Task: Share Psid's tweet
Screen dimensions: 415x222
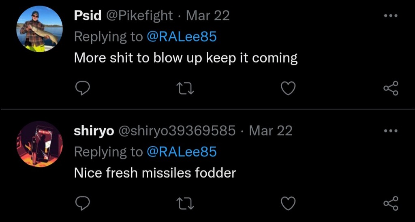Action: point(391,88)
